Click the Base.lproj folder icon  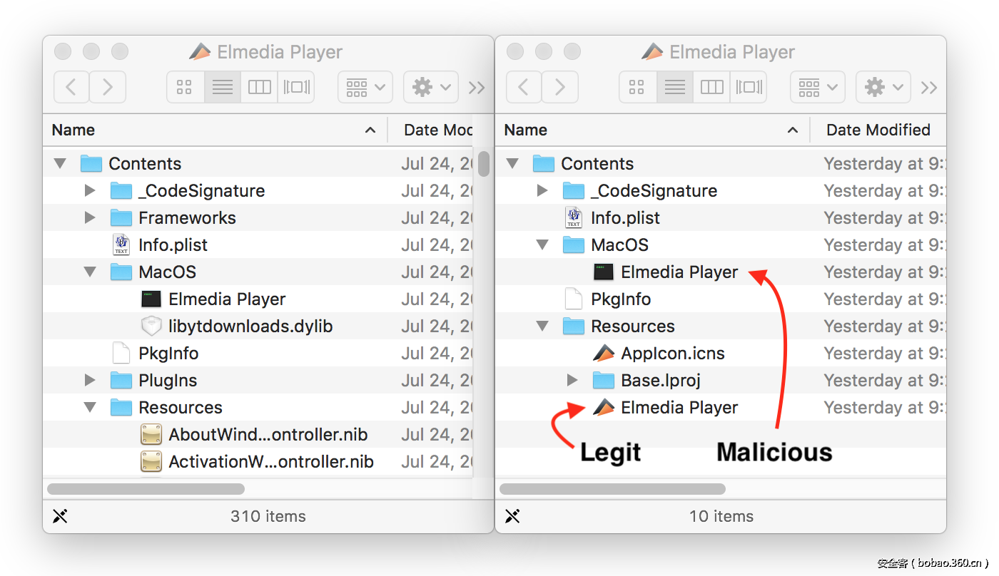604,381
